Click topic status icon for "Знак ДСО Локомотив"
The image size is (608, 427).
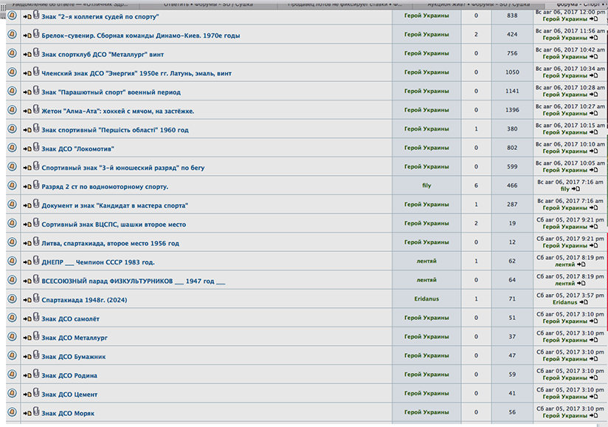[x=11, y=148]
